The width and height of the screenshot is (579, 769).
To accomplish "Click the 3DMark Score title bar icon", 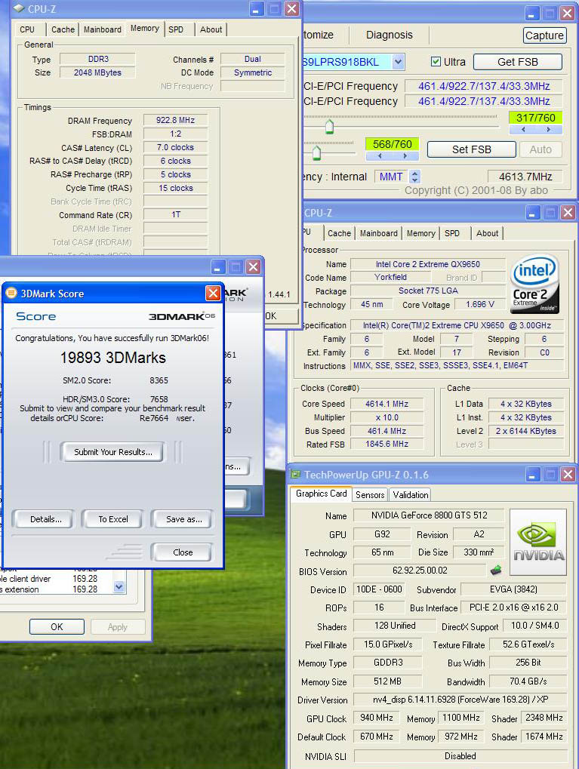I will point(11,294).
